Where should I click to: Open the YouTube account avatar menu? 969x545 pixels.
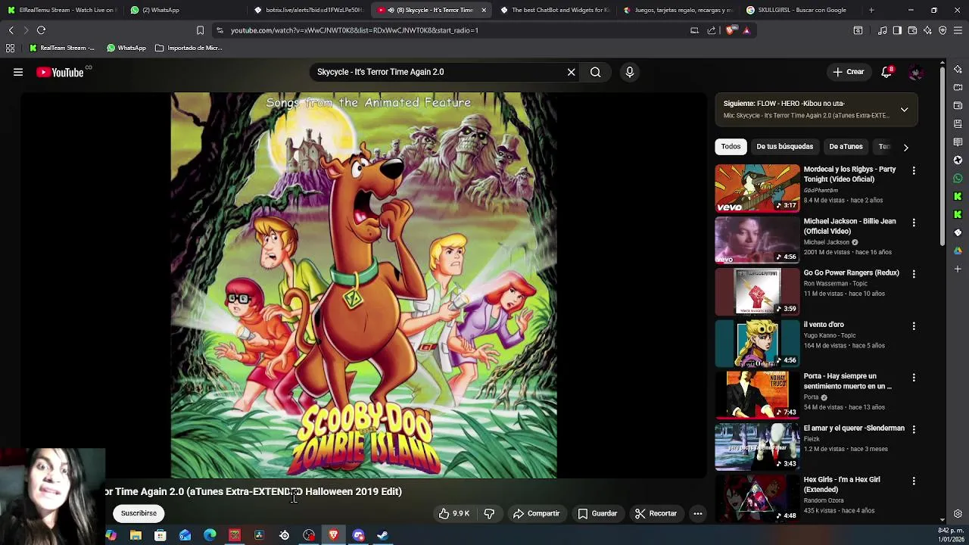[916, 72]
